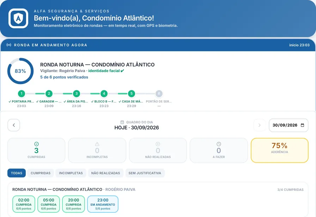This screenshot has width=316, height=217.
Task: Select checkpoint 1 Portaria marker
Action: (22, 94)
